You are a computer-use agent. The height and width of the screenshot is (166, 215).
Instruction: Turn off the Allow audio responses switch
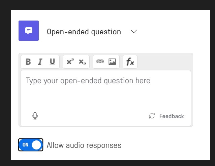pos(31,145)
